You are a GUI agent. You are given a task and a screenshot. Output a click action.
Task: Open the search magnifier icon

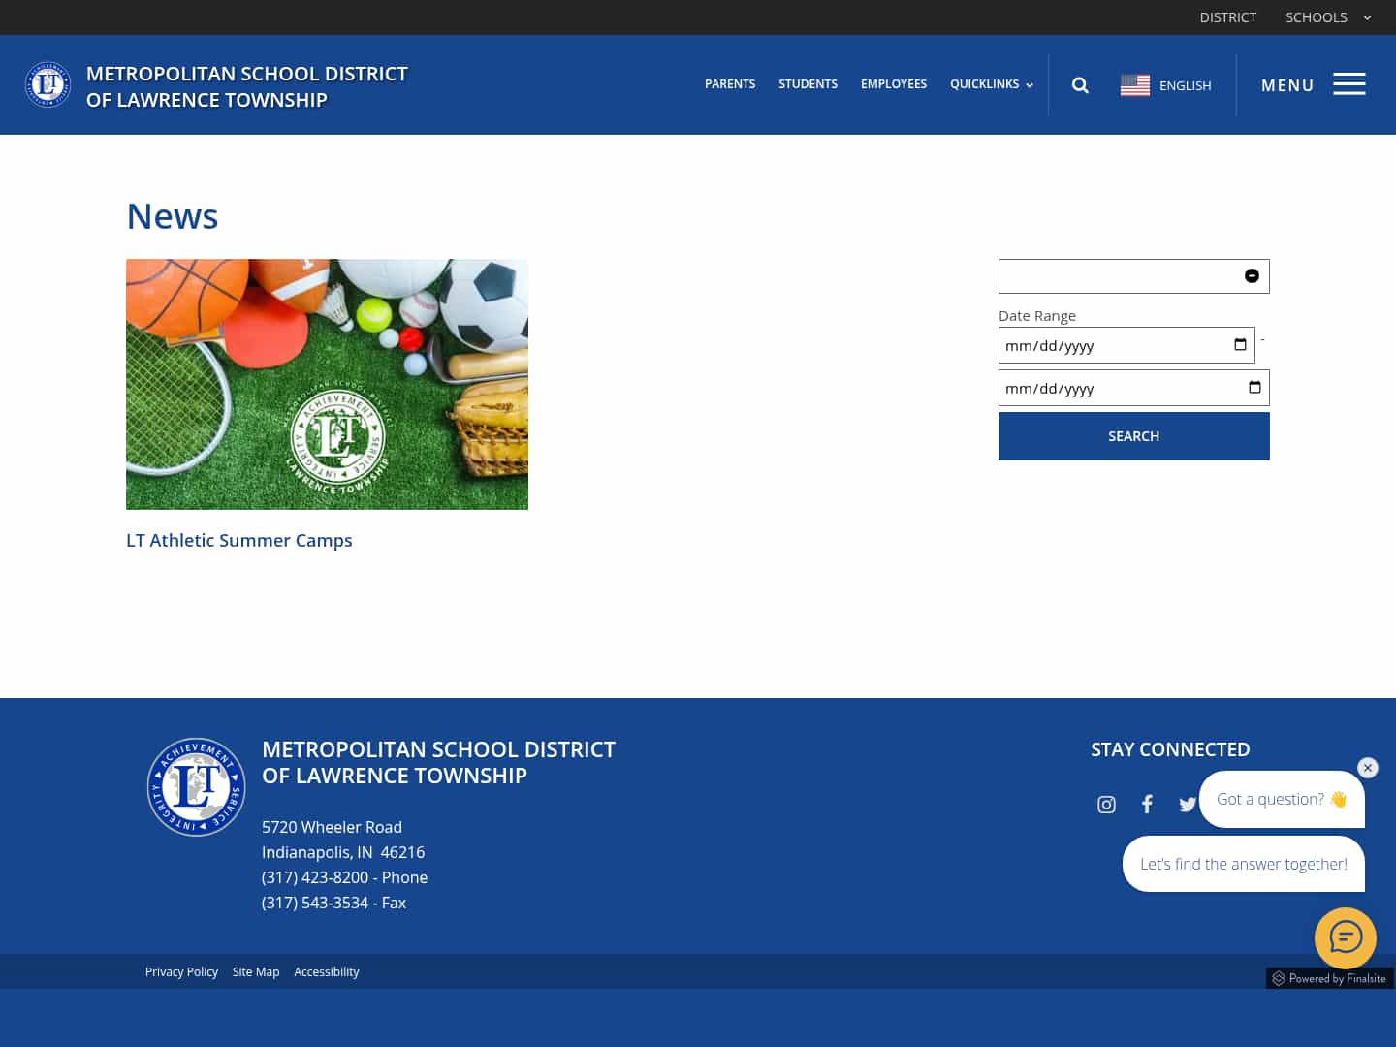[1080, 85]
